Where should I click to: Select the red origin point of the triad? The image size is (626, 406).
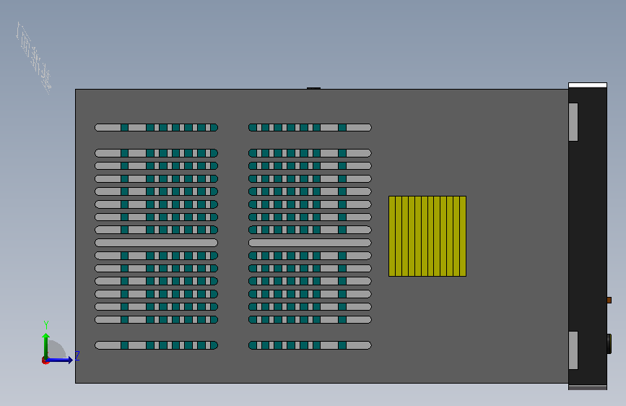coord(45,360)
